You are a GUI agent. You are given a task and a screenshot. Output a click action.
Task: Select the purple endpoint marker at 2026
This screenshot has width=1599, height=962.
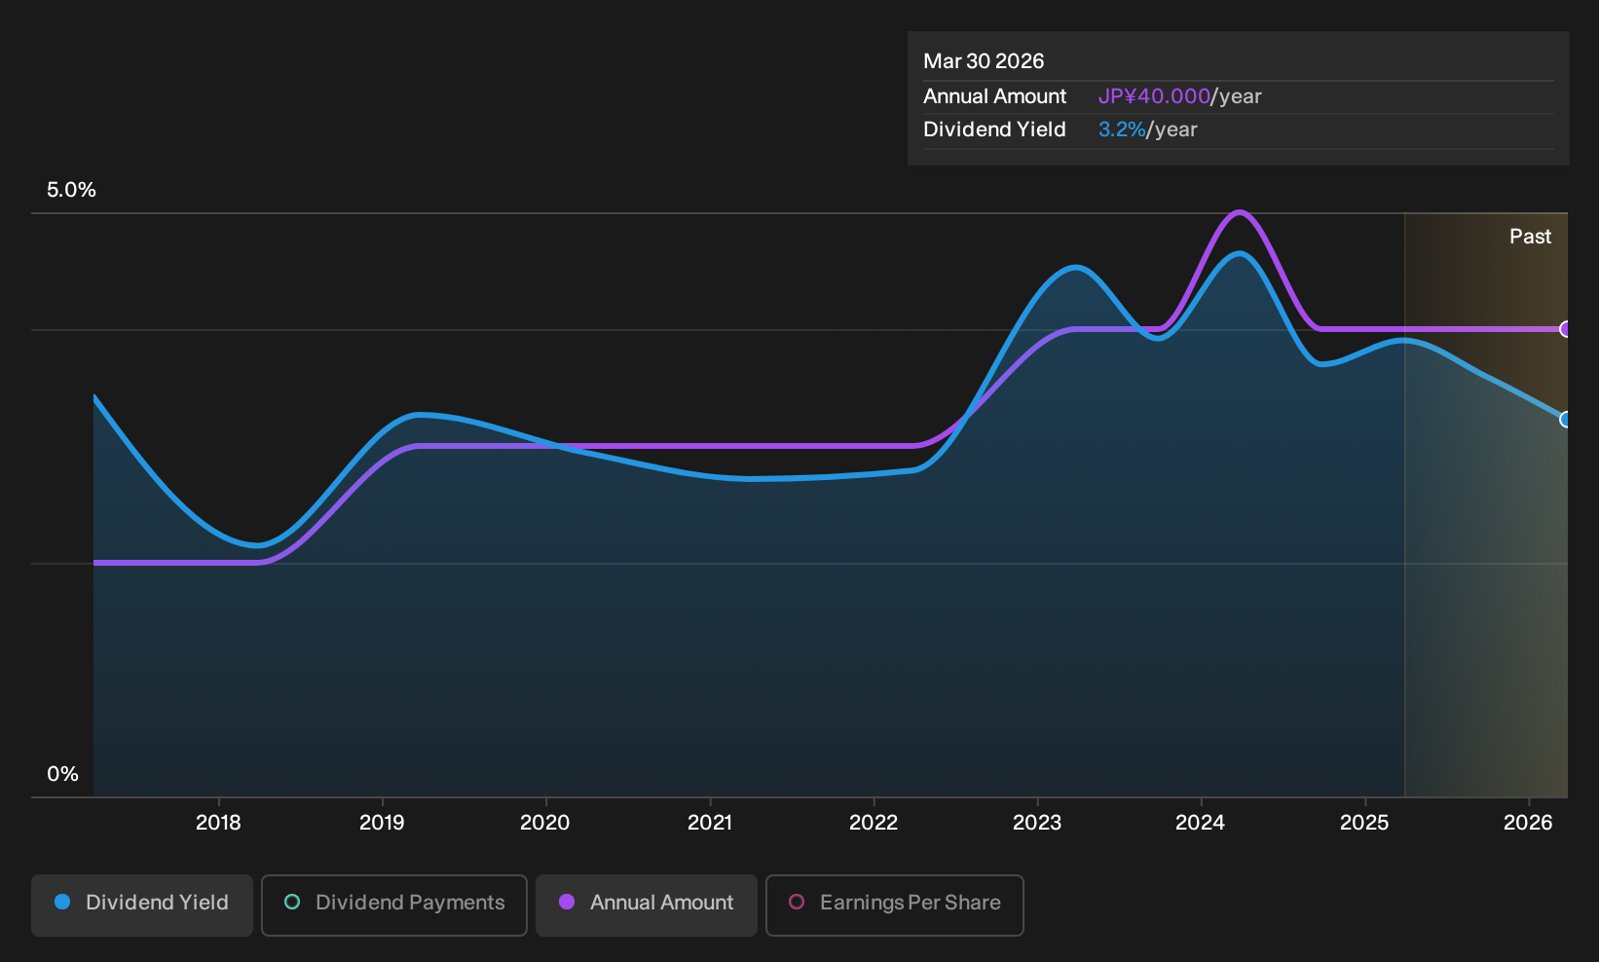[1565, 329]
